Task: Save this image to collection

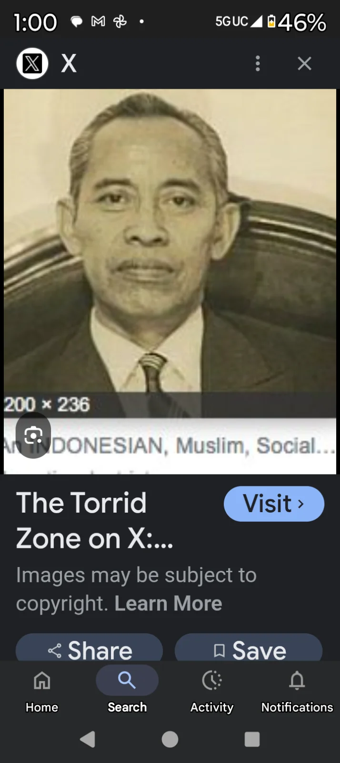Action: coord(249,649)
